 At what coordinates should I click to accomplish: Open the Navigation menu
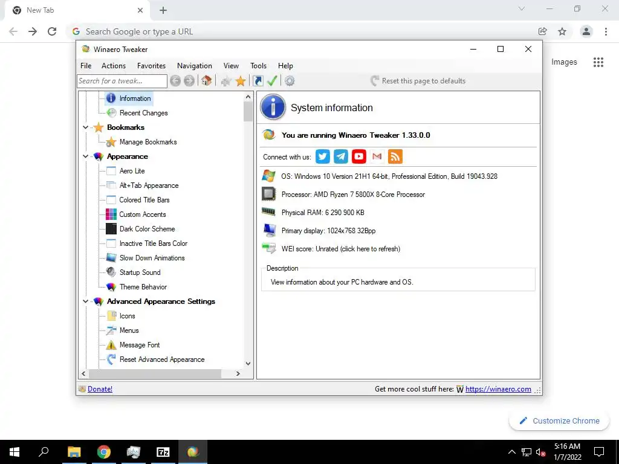pyautogui.click(x=195, y=66)
